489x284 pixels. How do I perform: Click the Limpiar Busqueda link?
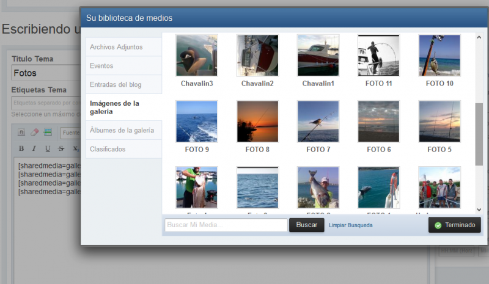tap(350, 225)
